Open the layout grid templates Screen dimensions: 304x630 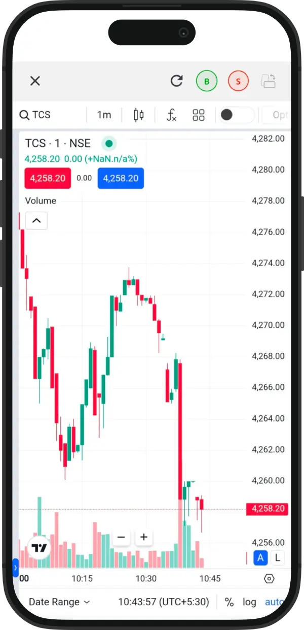(199, 115)
